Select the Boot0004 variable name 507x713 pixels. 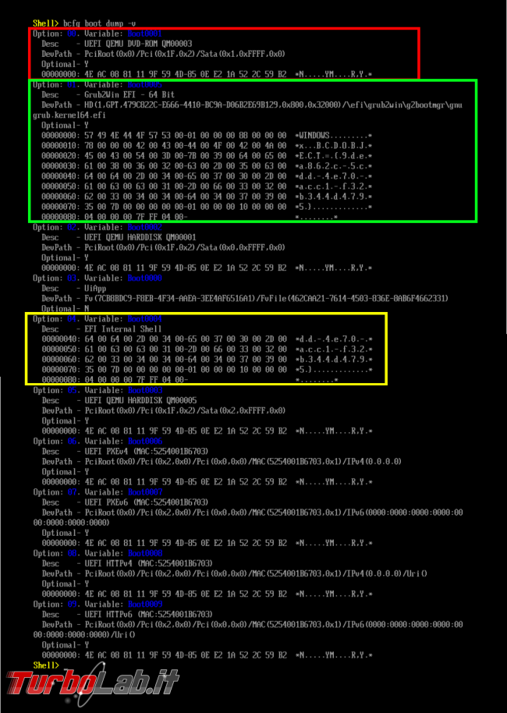[144, 319]
